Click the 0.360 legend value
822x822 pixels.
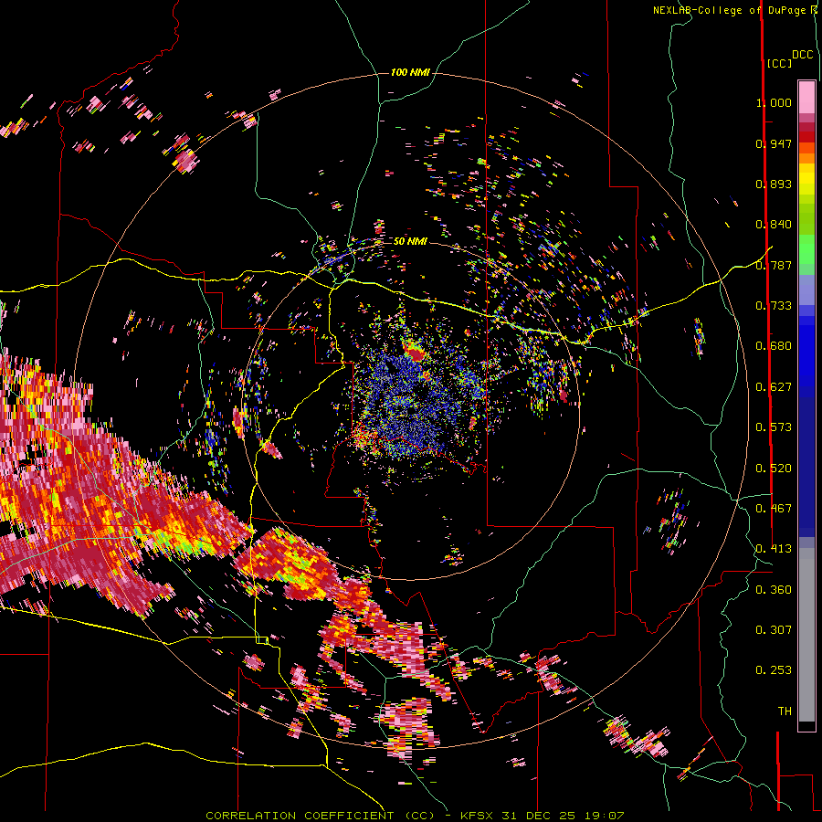[x=774, y=590]
